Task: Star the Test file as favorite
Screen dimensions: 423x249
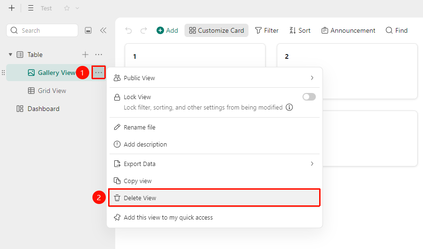Action: click(x=67, y=8)
